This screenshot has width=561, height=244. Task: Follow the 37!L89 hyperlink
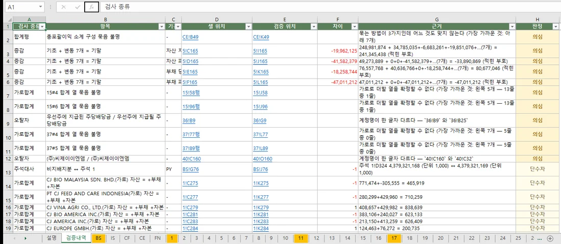pos(260,148)
